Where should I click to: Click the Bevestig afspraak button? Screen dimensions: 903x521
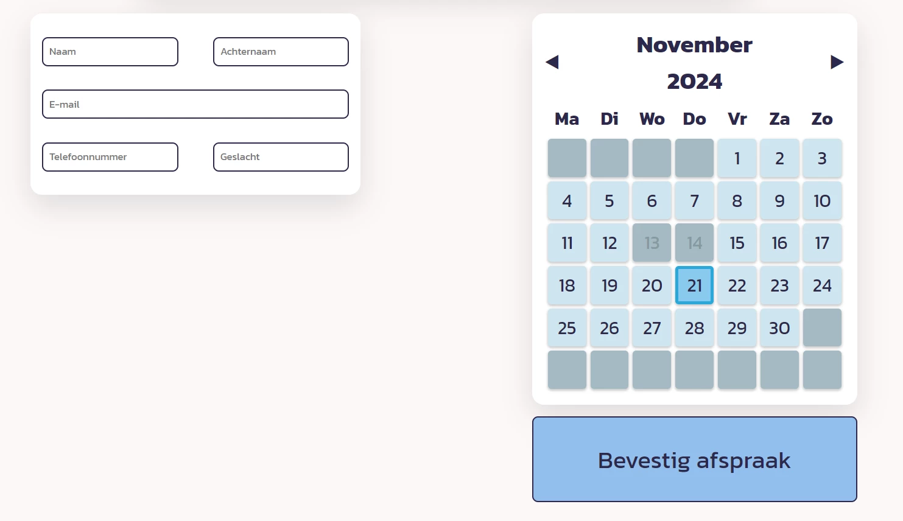tap(694, 460)
